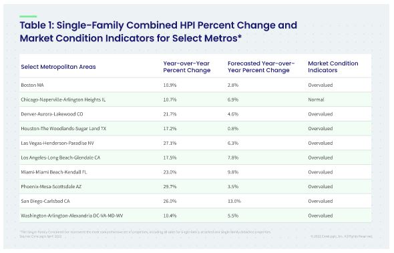
Task: Click Houston-The Woodlands-Sugar Land TX
Action: click(x=63, y=129)
